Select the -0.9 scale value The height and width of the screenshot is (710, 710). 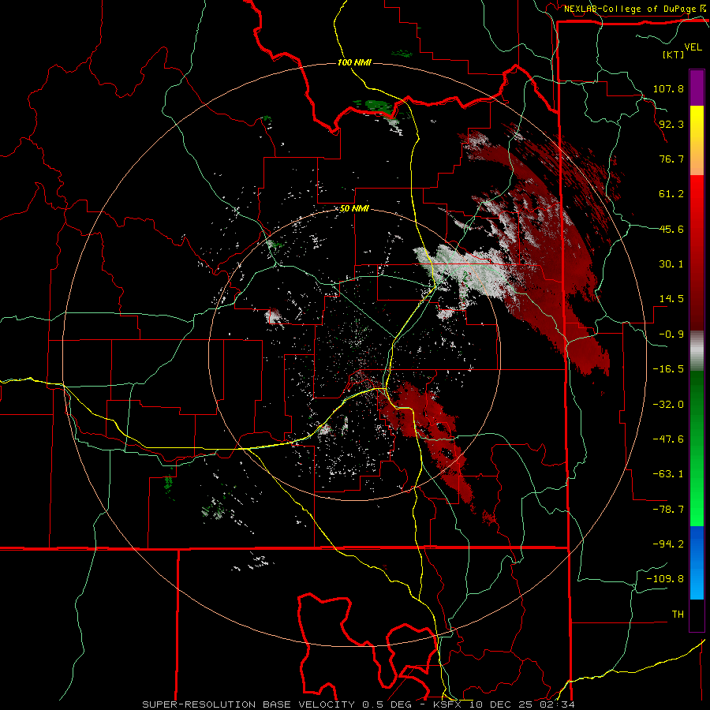671,334
